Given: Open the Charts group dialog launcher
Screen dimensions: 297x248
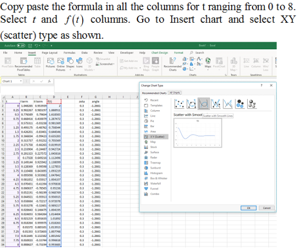Looking at the screenshot, I should pos(225,75).
